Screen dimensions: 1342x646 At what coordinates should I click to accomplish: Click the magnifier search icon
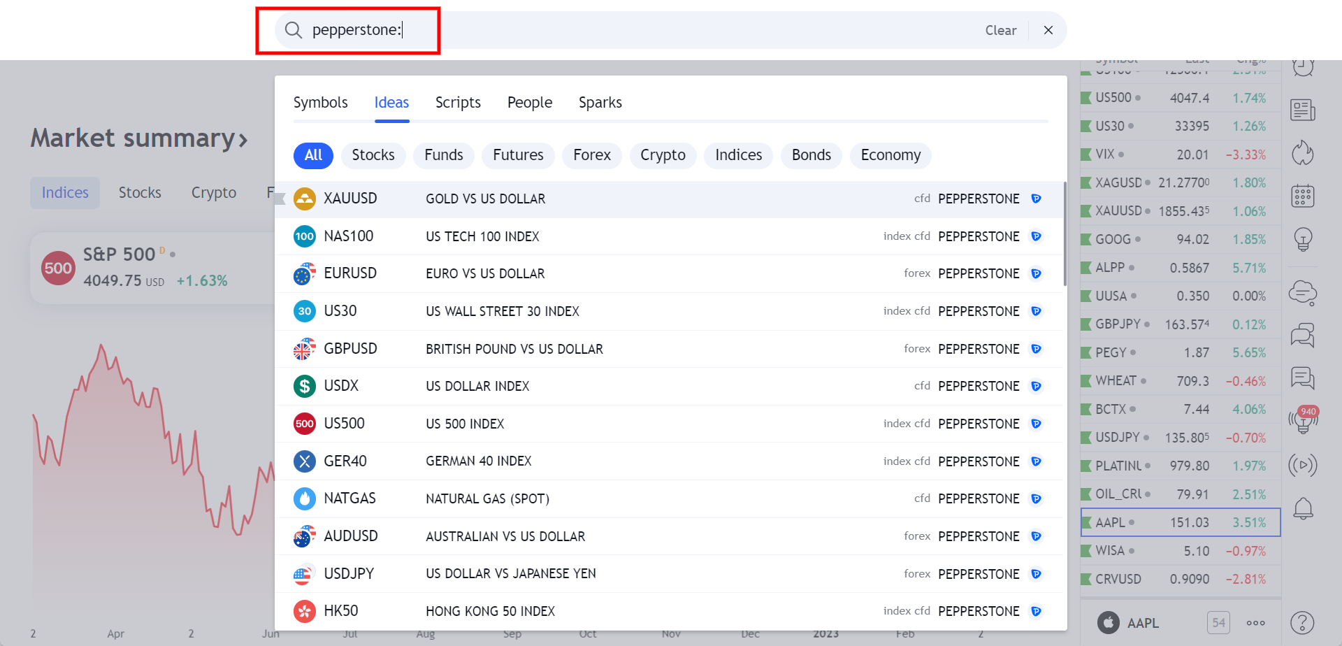[294, 30]
